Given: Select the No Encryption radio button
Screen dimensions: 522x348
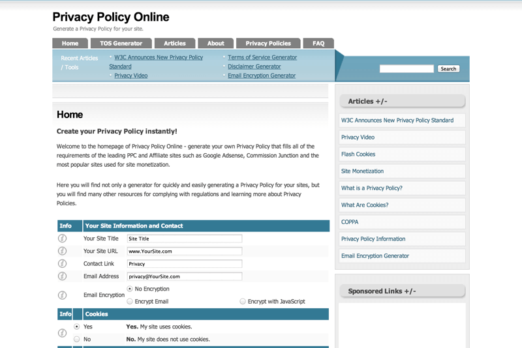Looking at the screenshot, I should pos(130,289).
